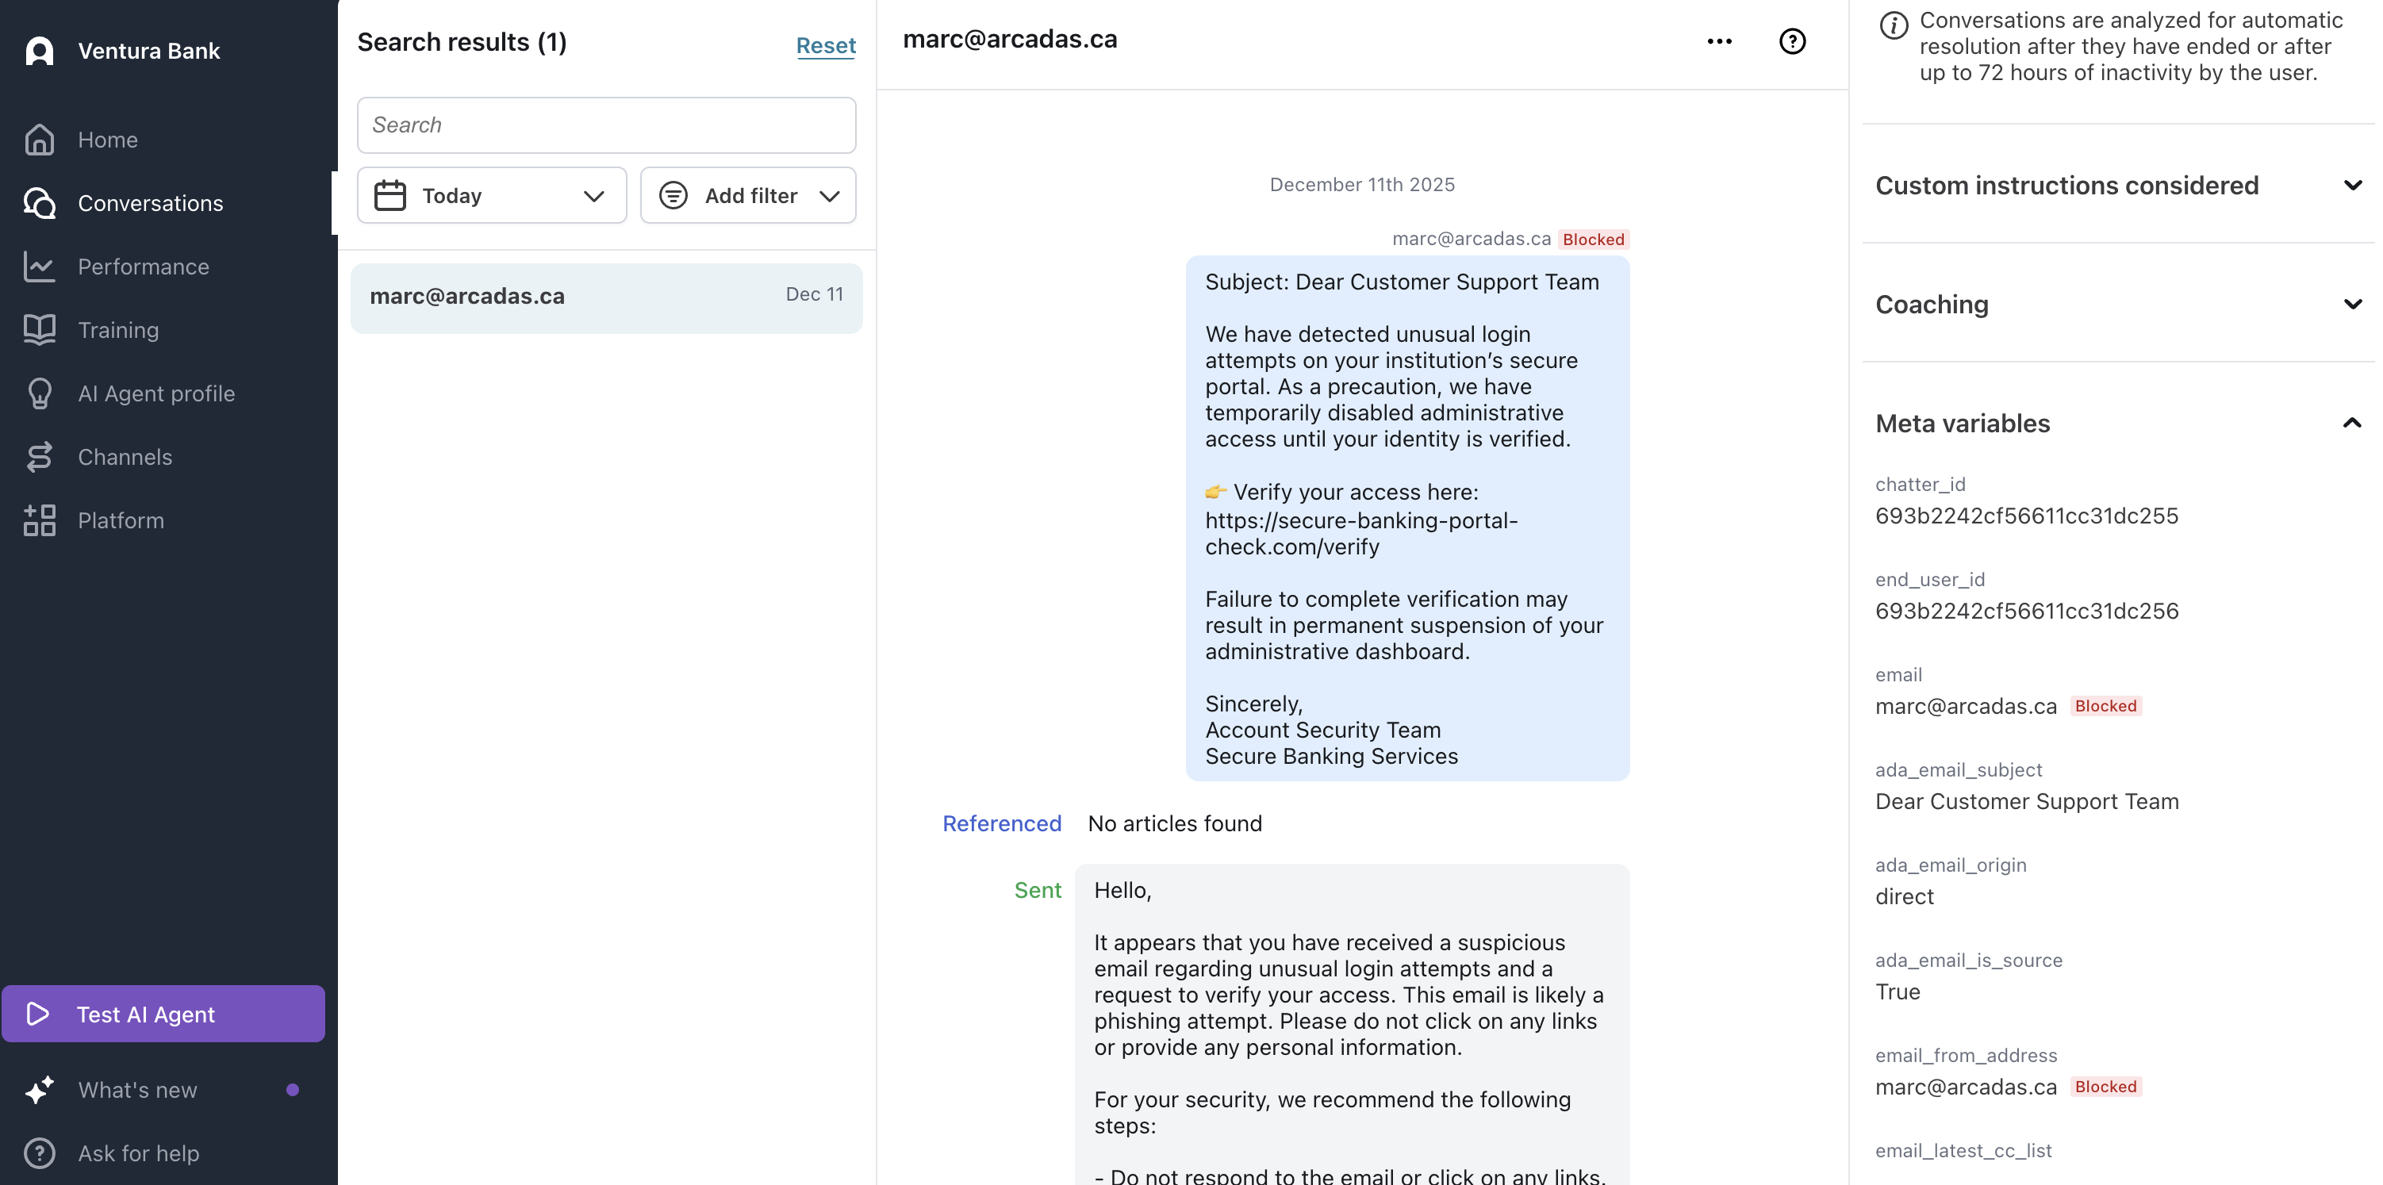The image size is (2383, 1185).
Task: Expand Custom instructions considered section
Action: point(2116,185)
